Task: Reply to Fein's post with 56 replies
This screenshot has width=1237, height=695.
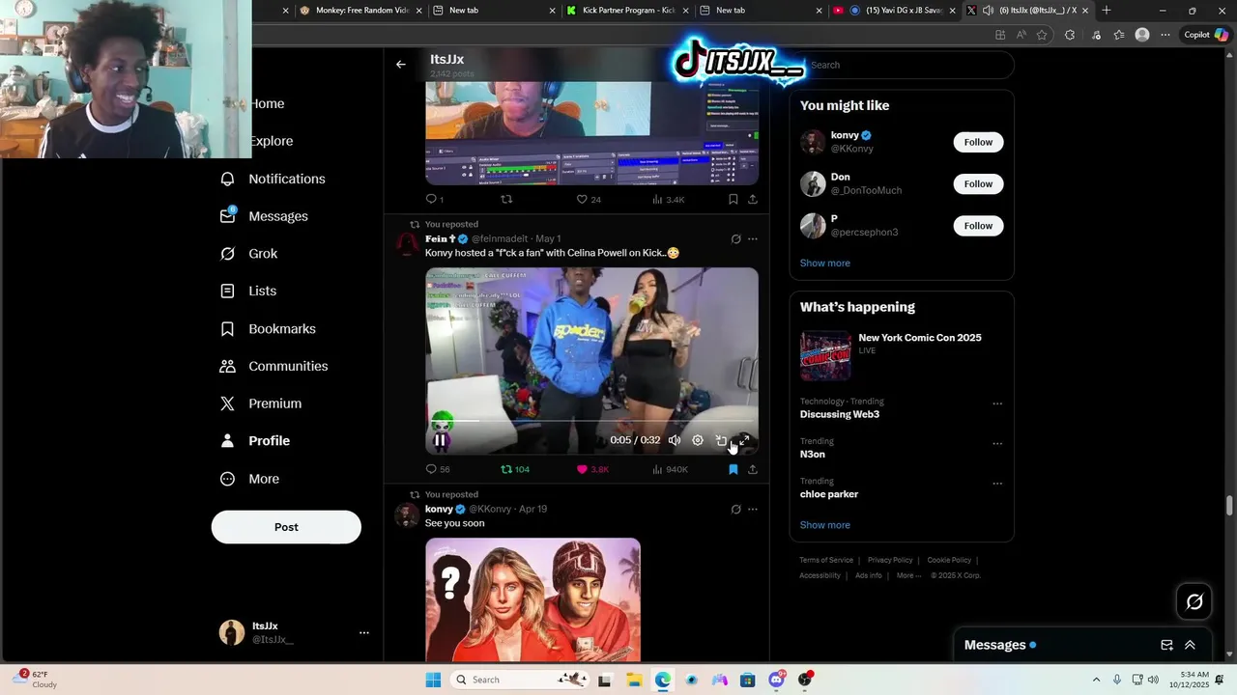Action: pos(438,469)
